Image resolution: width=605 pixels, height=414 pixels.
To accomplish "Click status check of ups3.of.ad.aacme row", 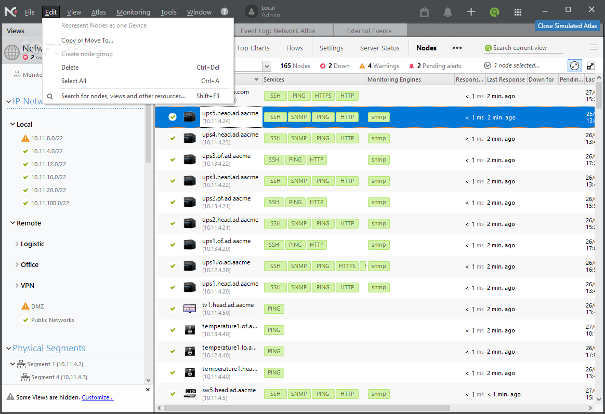I will click(173, 159).
